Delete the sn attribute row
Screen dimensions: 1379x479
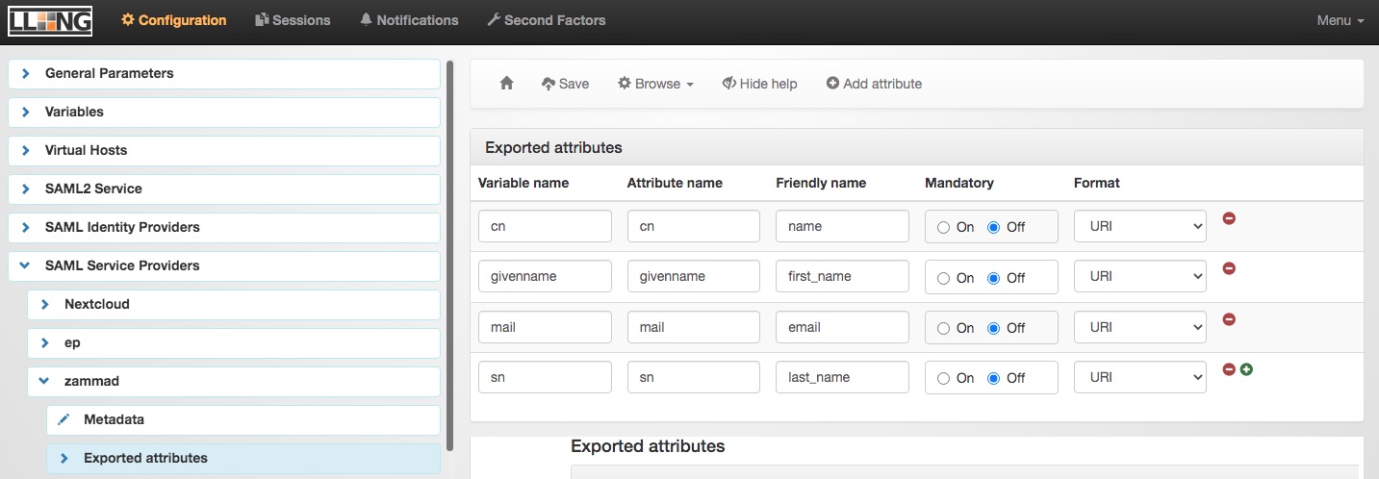click(1229, 369)
